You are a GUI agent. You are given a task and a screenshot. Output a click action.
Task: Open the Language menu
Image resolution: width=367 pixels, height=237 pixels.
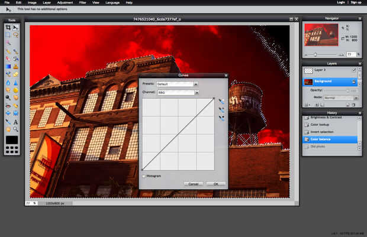coord(112,2)
